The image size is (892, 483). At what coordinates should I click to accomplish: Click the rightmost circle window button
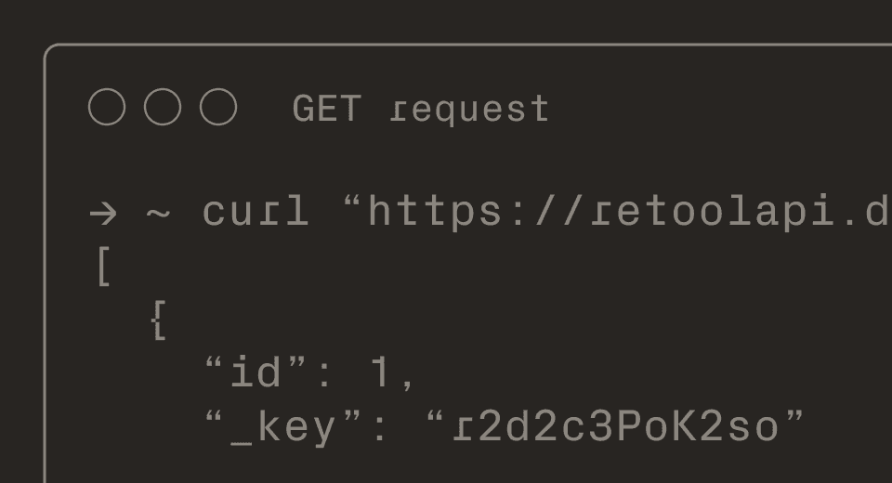[218, 108]
